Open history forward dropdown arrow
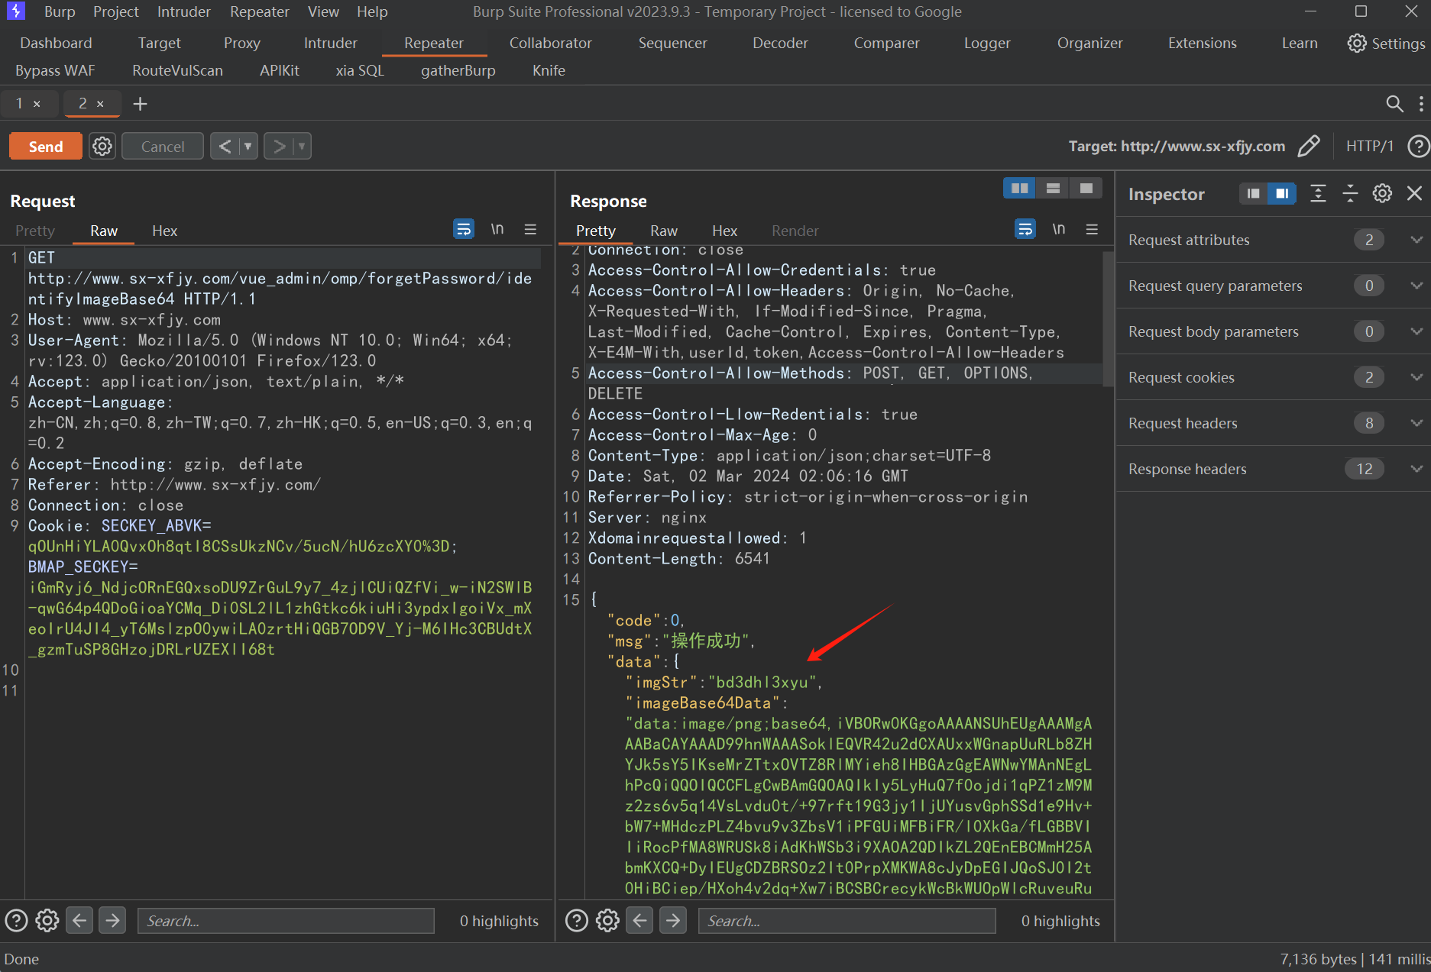Screen dimensions: 1431x972 point(302,146)
